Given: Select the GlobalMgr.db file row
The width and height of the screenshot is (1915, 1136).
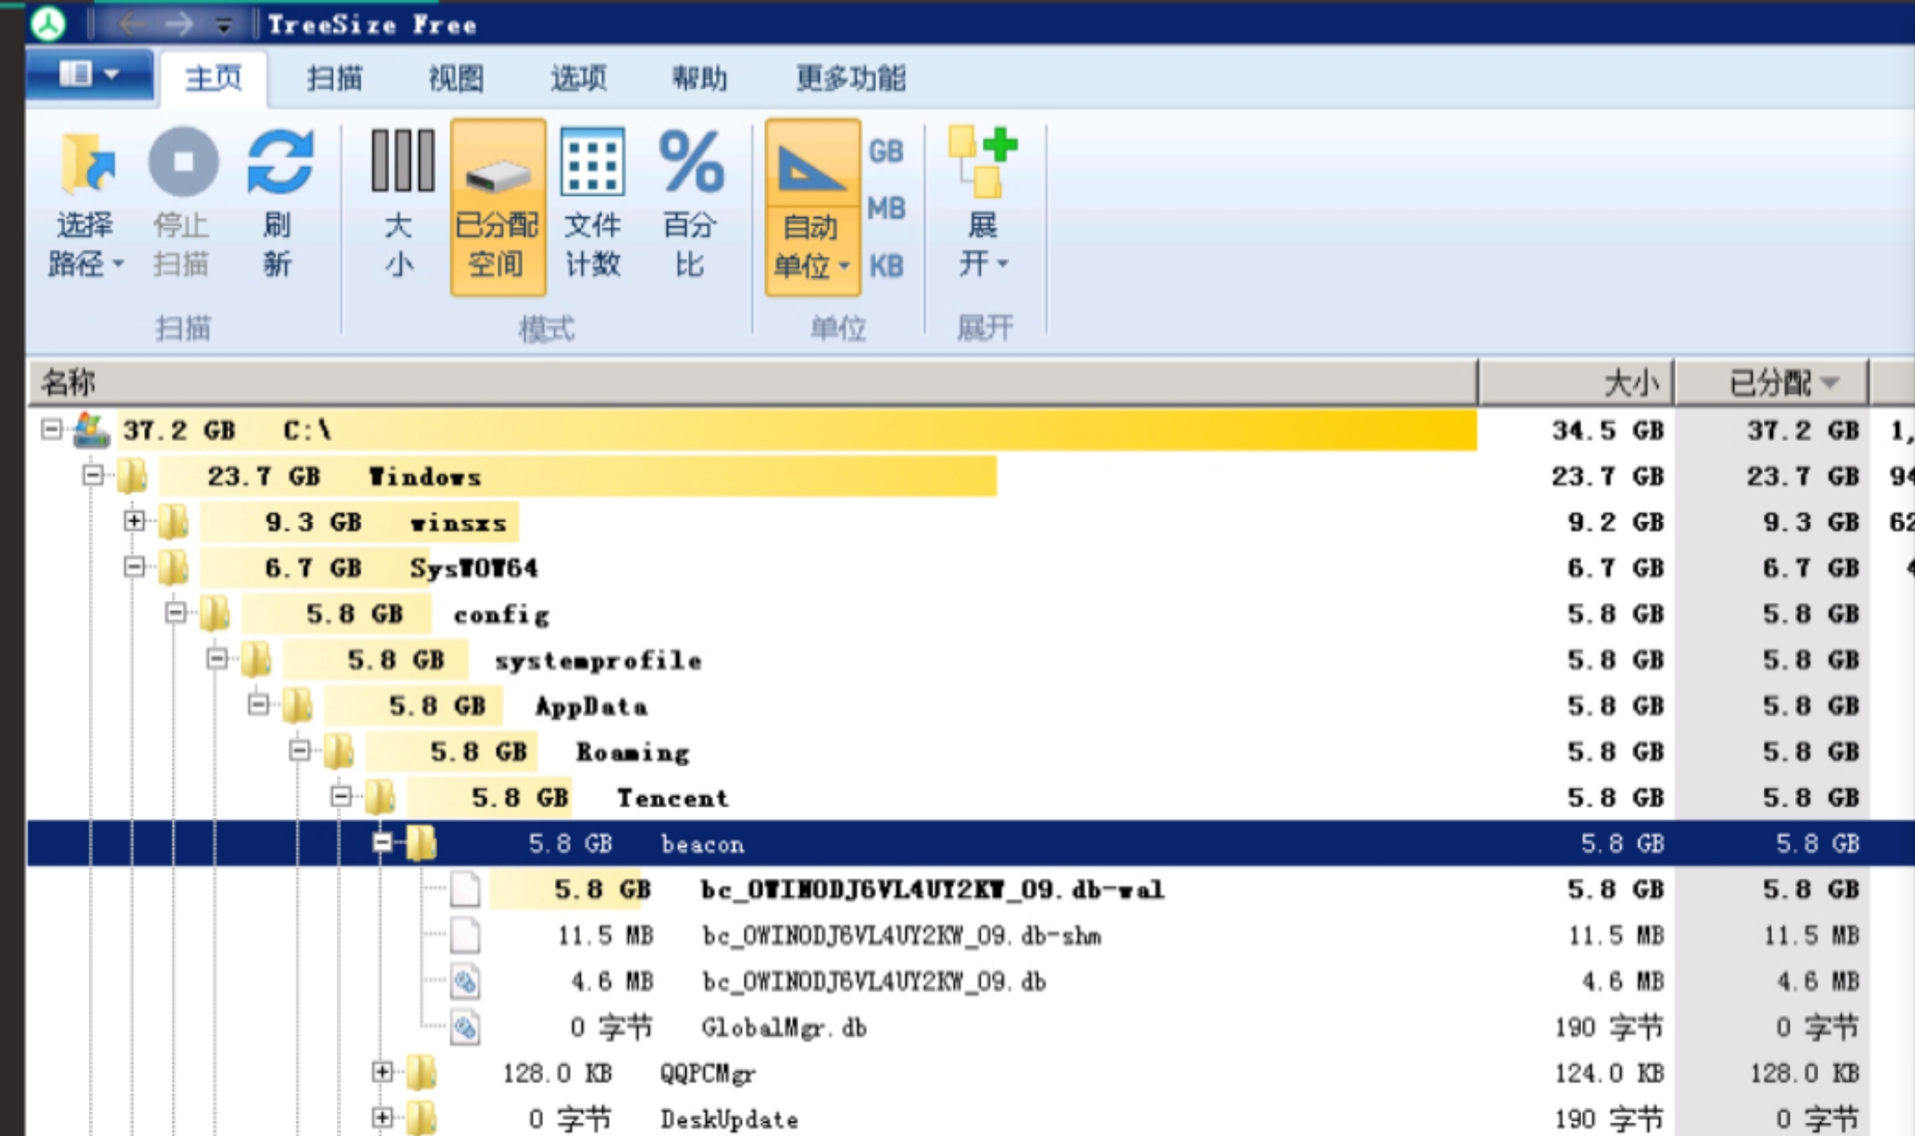Looking at the screenshot, I should [x=784, y=1028].
